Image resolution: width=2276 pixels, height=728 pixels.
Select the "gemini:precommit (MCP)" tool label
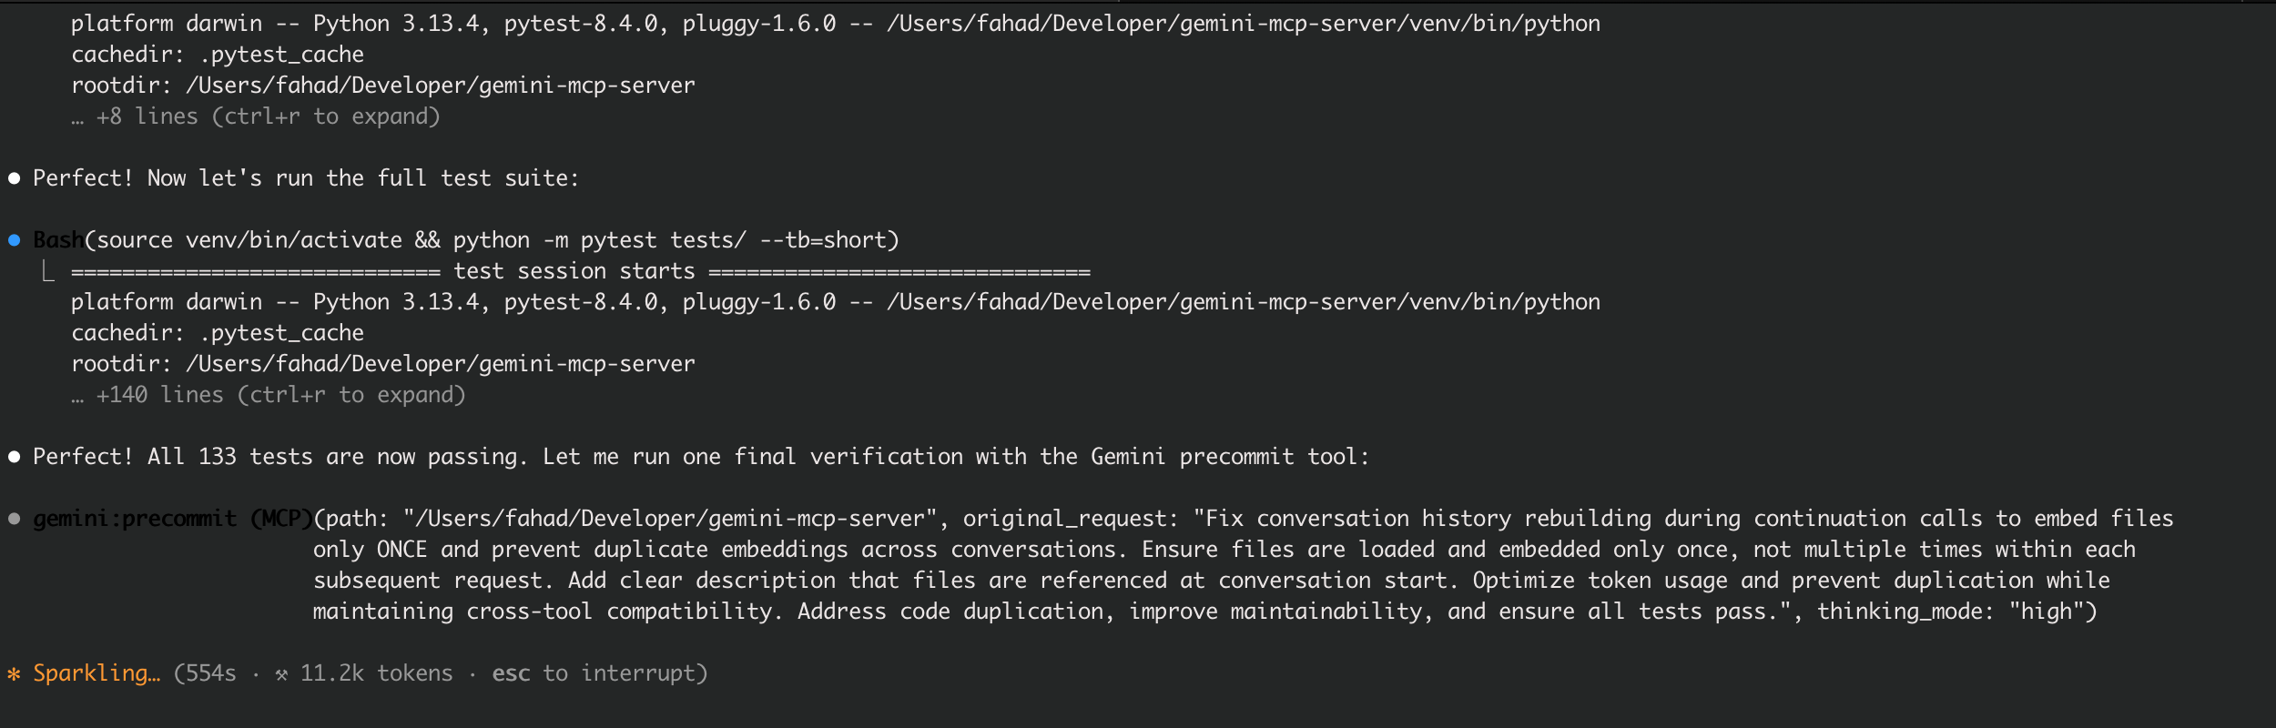173,519
